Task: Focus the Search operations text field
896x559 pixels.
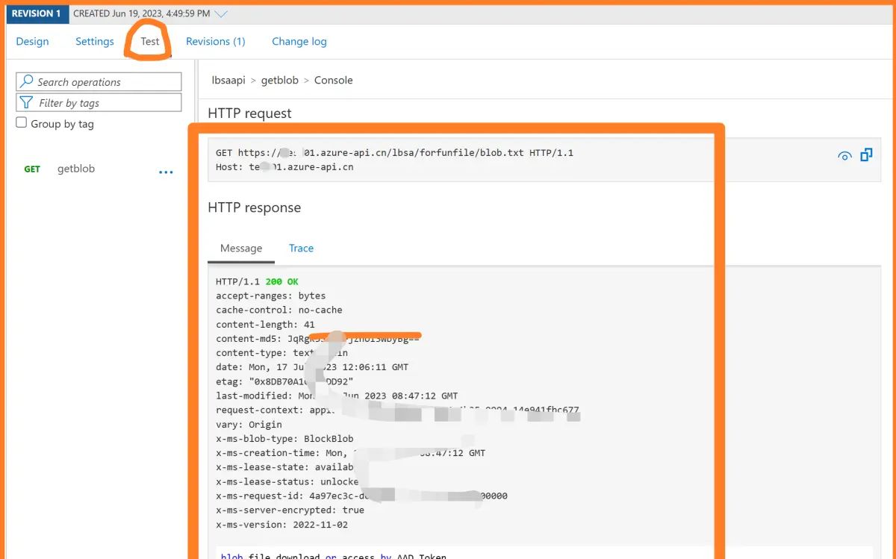Action: pyautogui.click(x=105, y=82)
